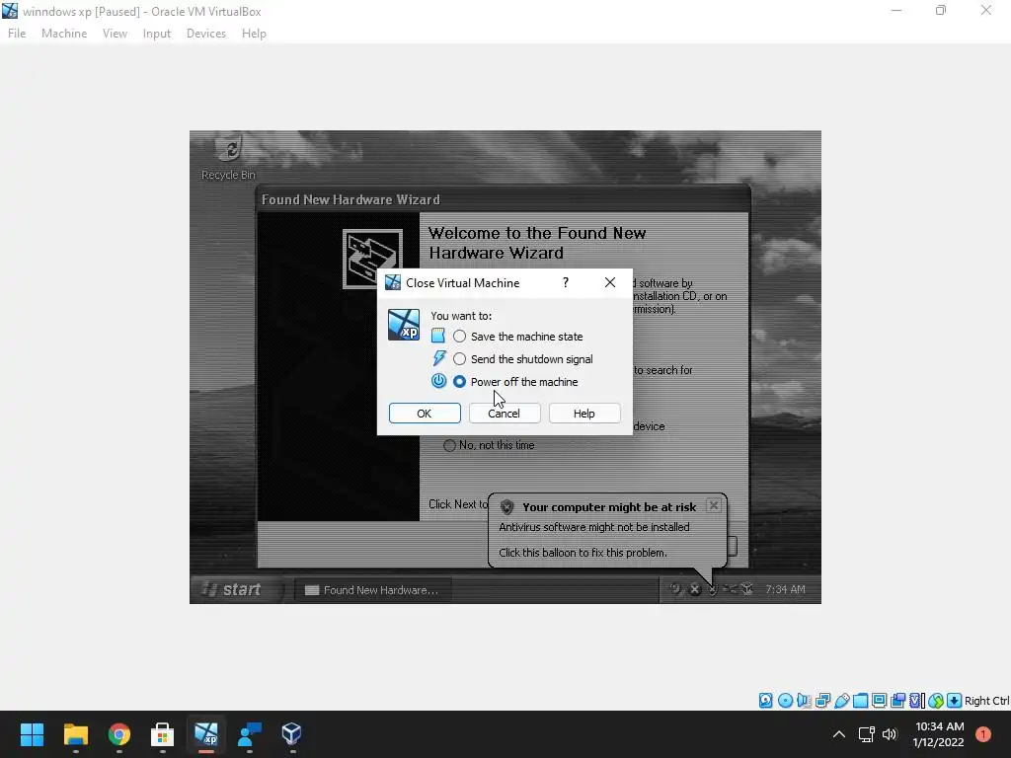Launch Google Chrome from the taskbar
Viewport: 1011px width, 758px height.
(x=119, y=734)
